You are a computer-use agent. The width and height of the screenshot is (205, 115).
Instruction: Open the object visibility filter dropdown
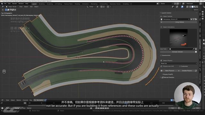pos(173,7)
